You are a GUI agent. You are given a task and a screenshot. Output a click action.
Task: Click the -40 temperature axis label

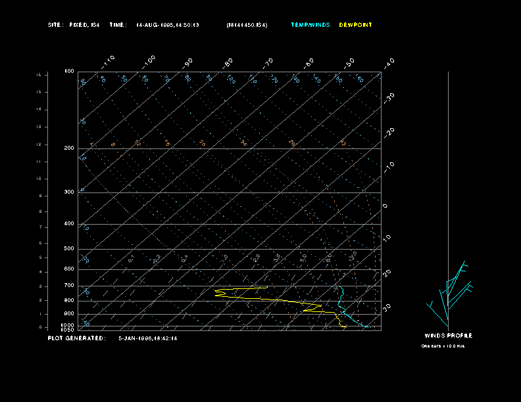click(389, 62)
